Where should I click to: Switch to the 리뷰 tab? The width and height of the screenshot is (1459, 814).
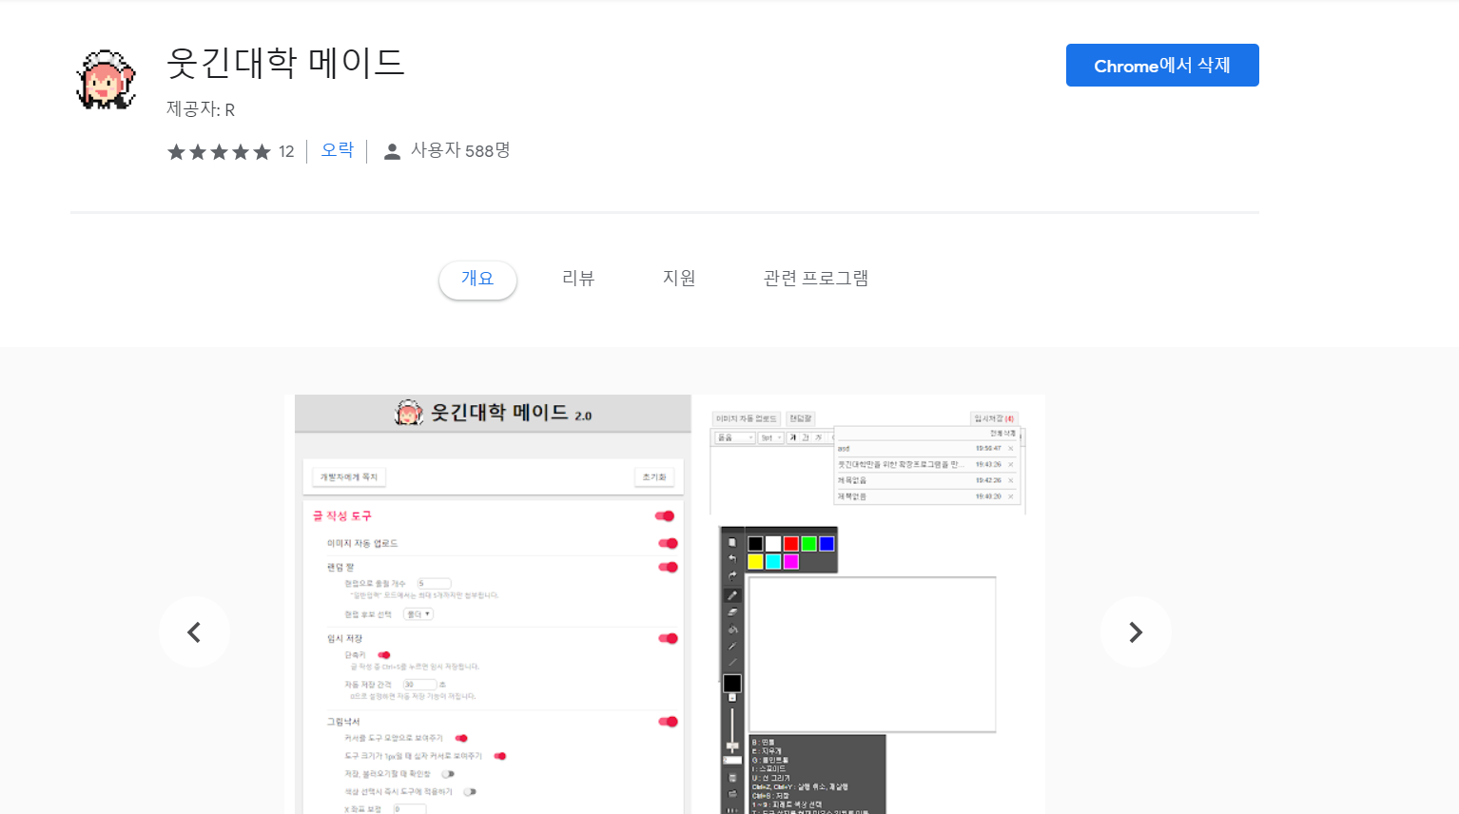coord(578,279)
